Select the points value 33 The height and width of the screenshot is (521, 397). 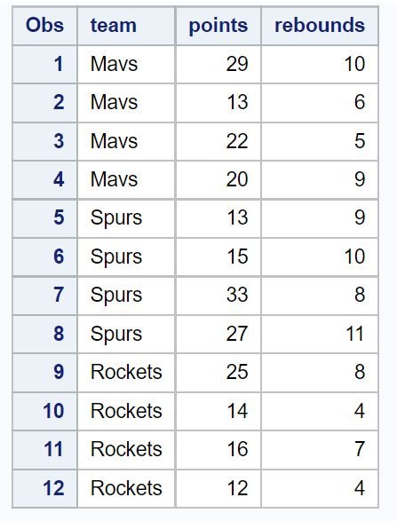pos(218,296)
